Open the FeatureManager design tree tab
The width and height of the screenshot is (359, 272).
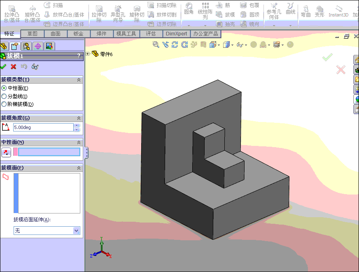click(5, 46)
